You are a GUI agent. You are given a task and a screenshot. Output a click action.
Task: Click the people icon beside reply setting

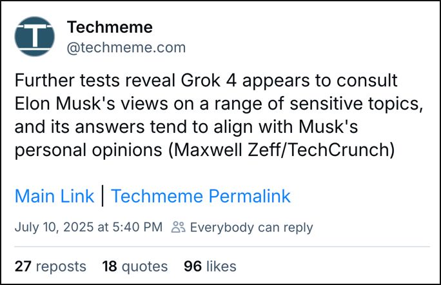[179, 227]
